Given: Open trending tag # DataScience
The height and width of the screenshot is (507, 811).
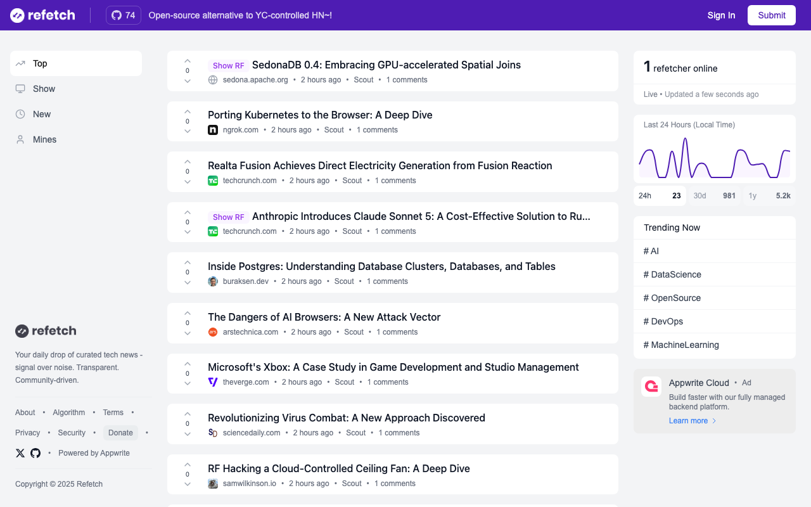Looking at the screenshot, I should point(715,274).
